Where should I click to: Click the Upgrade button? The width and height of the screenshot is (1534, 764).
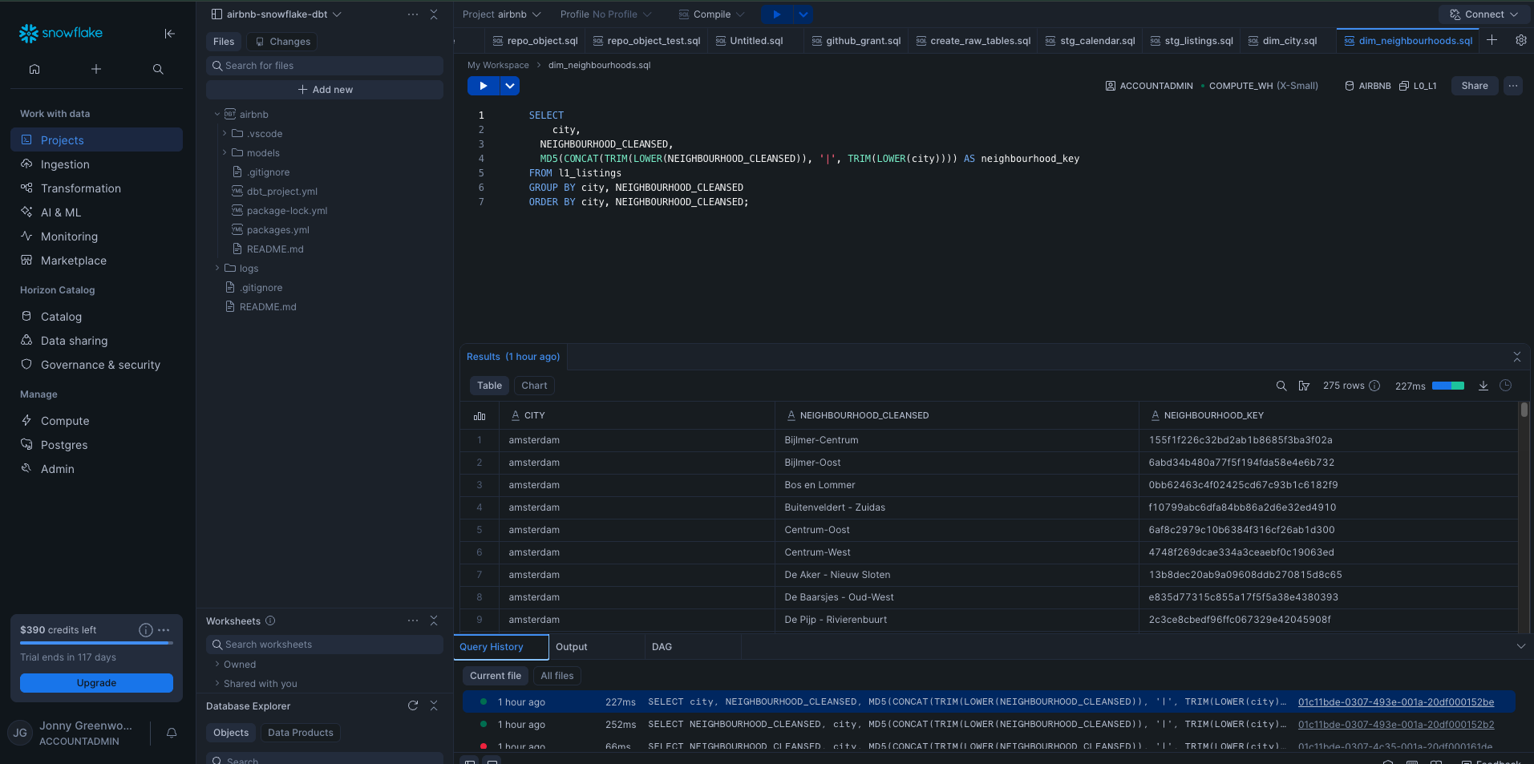(x=96, y=683)
